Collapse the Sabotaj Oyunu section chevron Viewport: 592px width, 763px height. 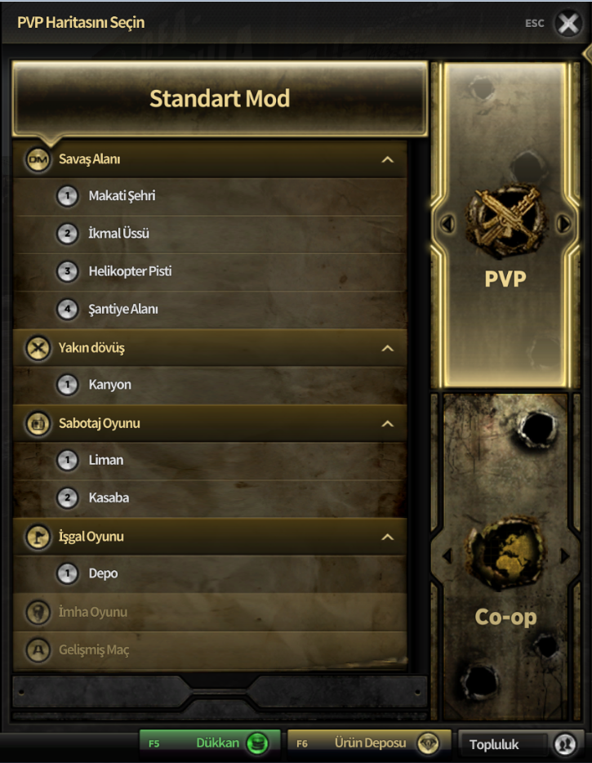point(387,424)
